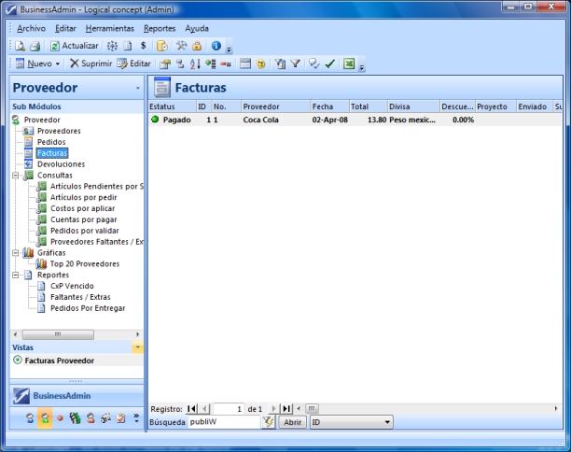
Task: Collapse the Reportes tree node
Action: 16,275
